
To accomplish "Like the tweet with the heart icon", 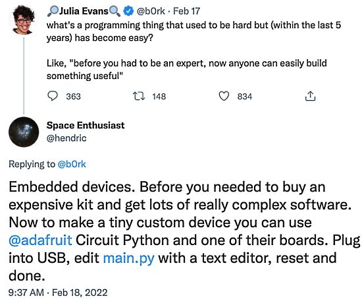I will point(224,96).
